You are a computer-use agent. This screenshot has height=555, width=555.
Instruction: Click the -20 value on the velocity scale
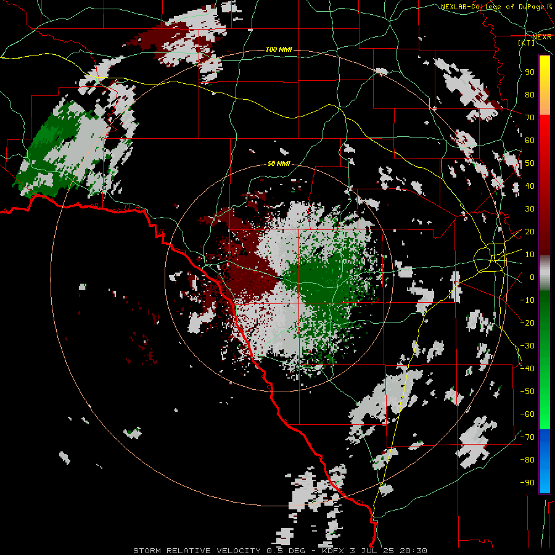tap(527, 323)
